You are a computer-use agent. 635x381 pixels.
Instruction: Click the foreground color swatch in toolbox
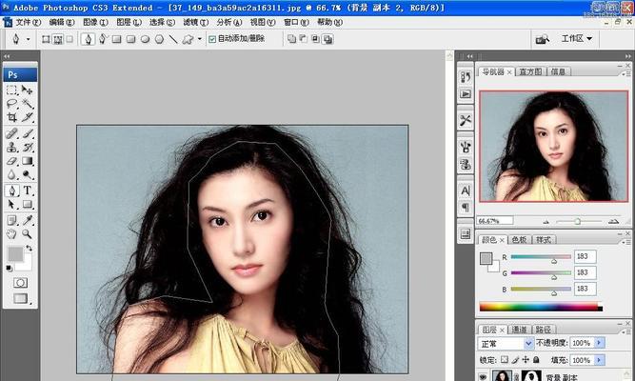pos(15,254)
